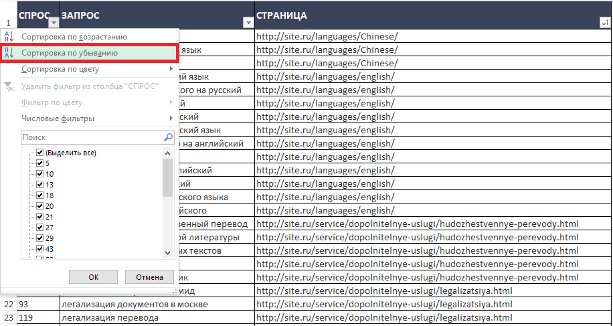This screenshot has height=326, width=613.
Task: Toggle the checkbox for value 27
Action: pyautogui.click(x=39, y=228)
